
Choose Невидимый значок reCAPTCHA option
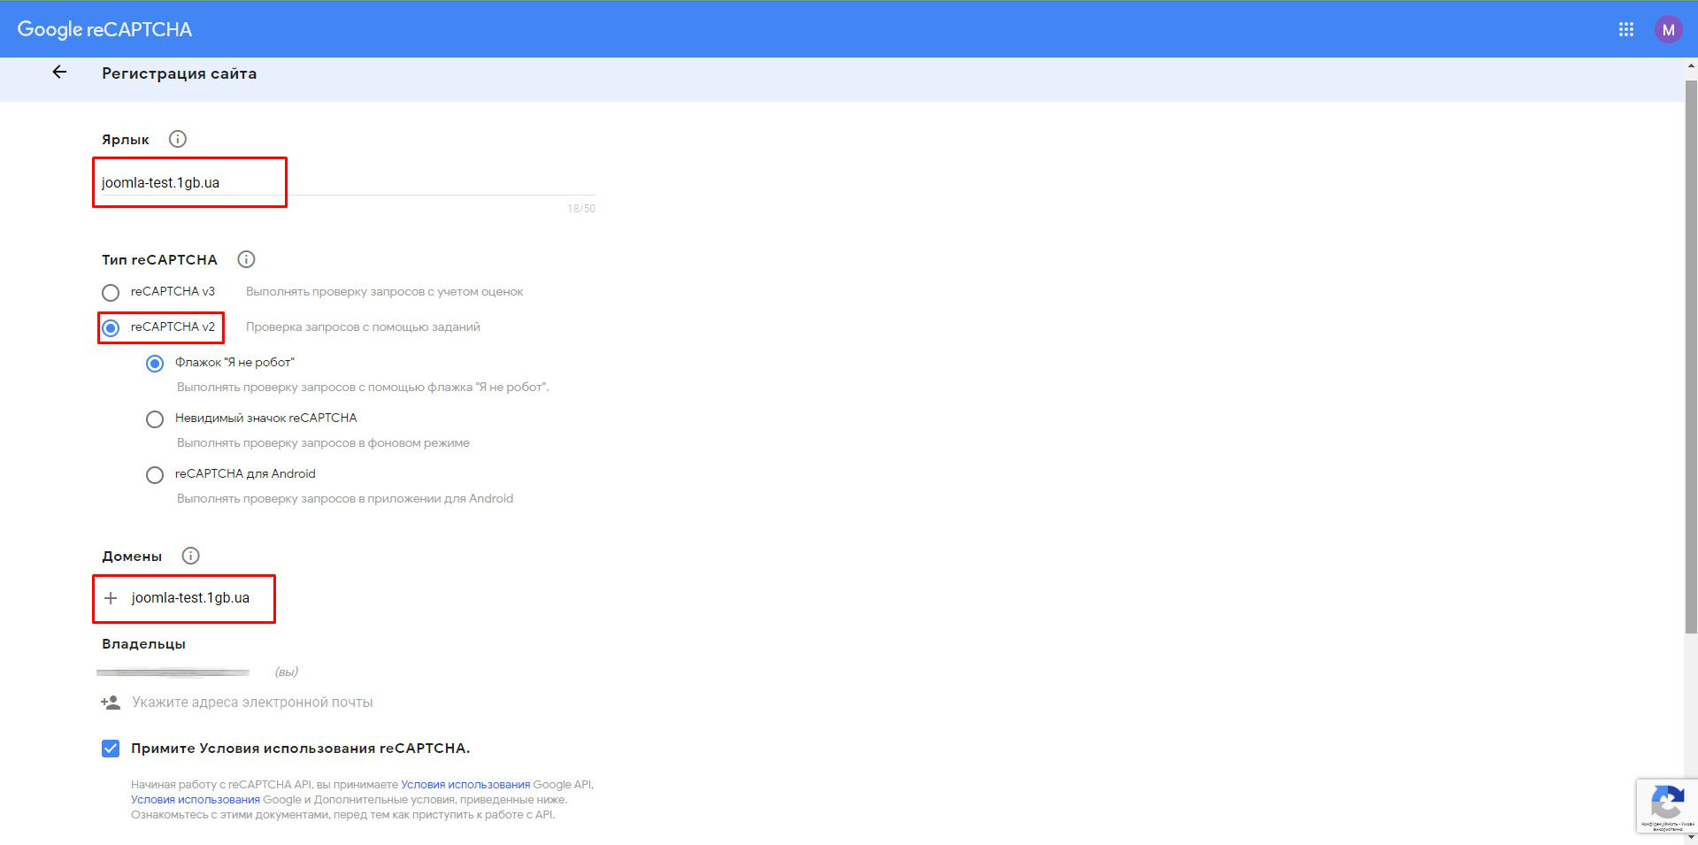click(155, 419)
